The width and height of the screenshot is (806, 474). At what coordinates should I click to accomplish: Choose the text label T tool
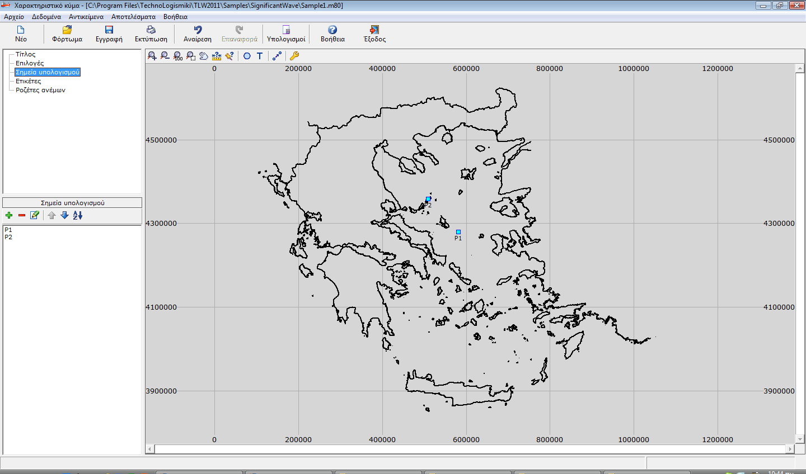260,56
